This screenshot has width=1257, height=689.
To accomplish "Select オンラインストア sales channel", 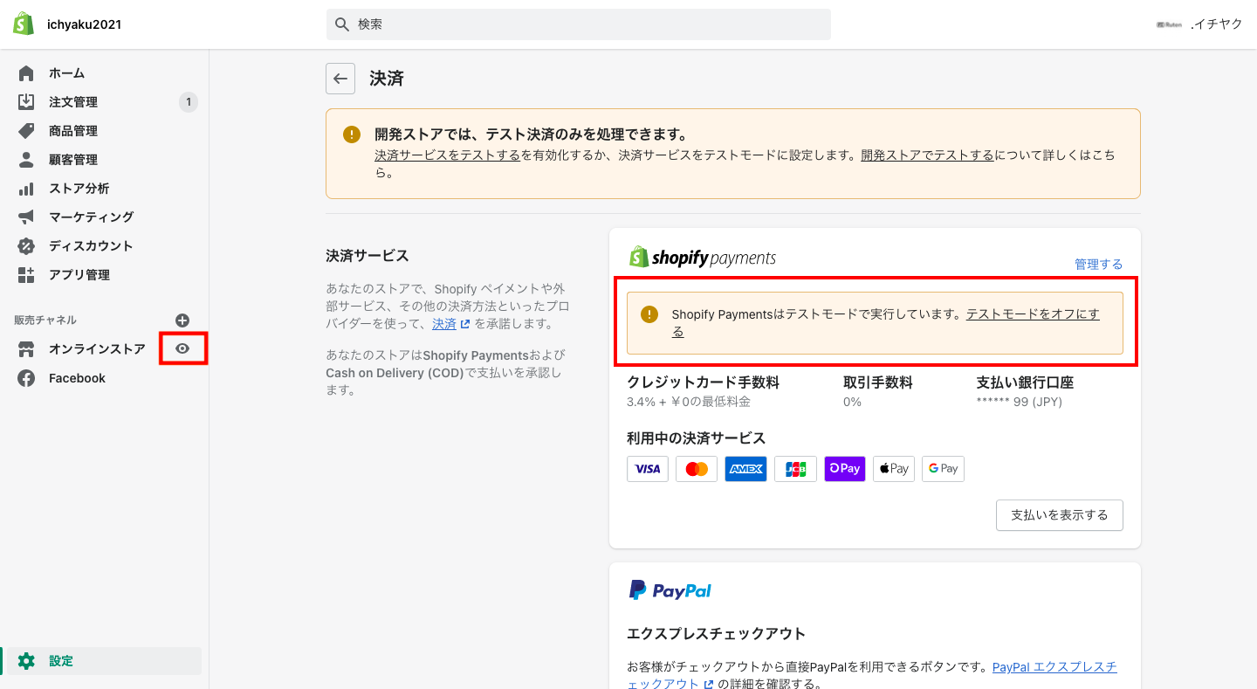I will click(x=97, y=349).
